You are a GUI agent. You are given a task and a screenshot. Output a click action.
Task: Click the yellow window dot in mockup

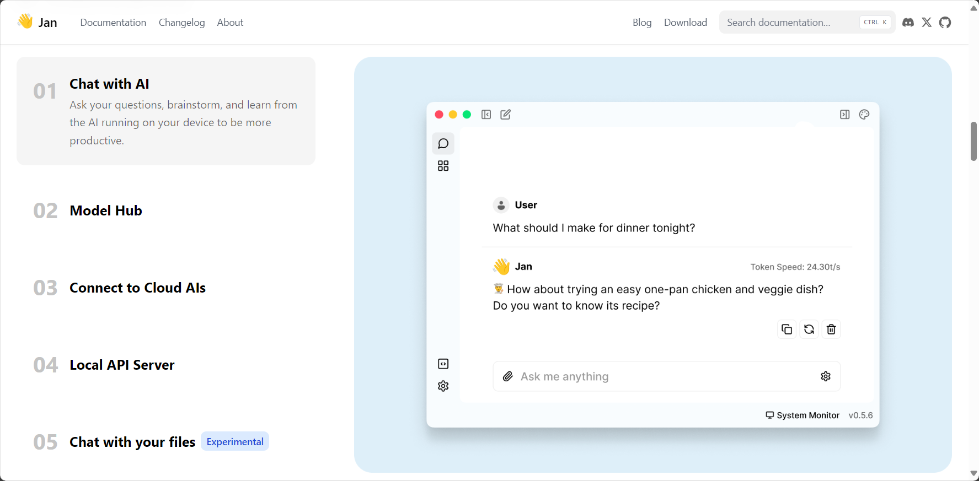point(453,115)
